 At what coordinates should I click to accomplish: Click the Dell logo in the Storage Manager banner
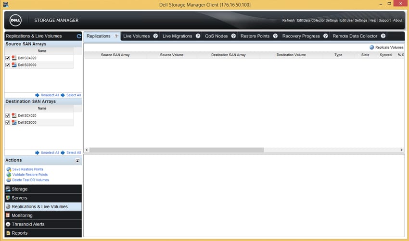(15, 20)
